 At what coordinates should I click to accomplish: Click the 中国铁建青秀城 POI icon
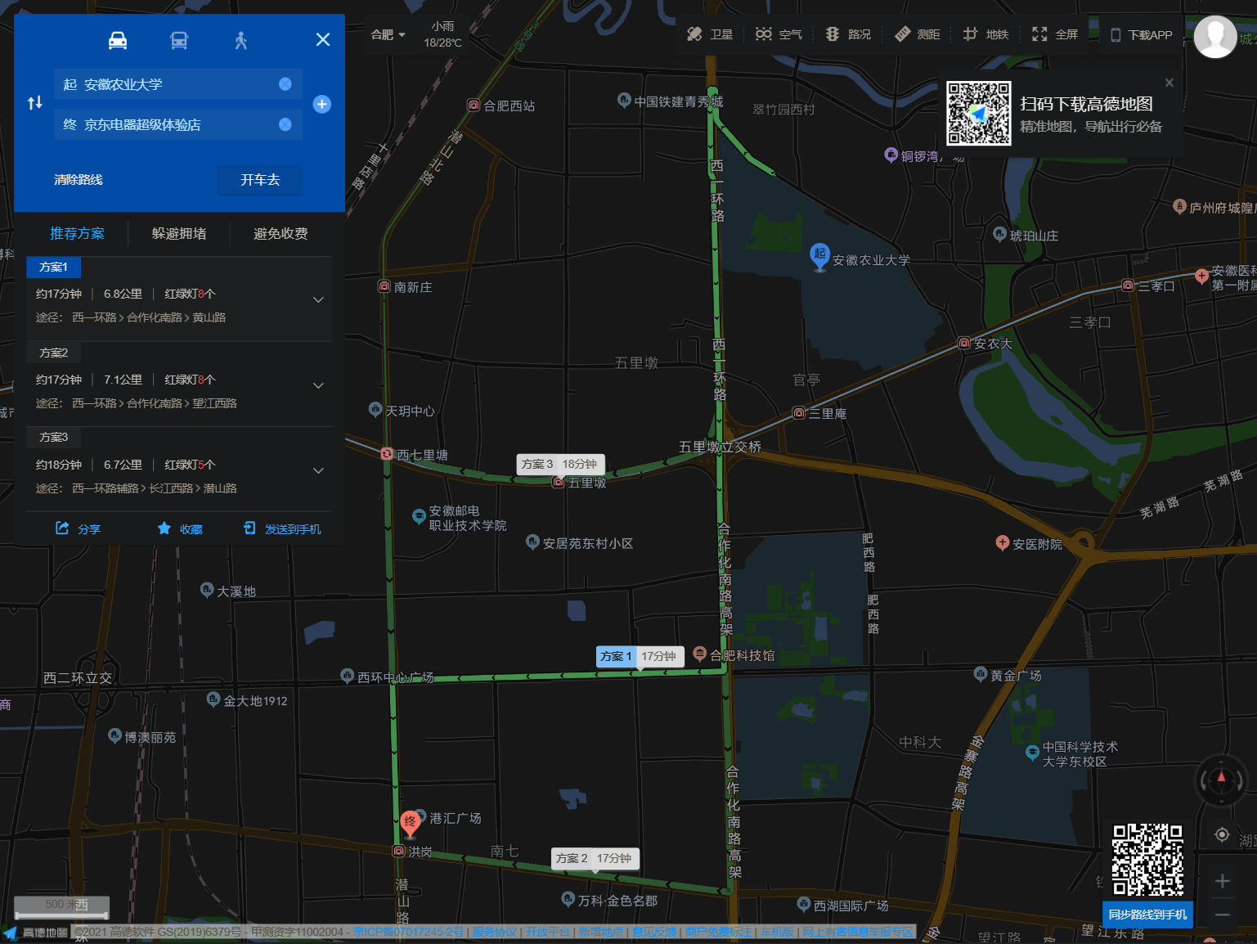pyautogui.click(x=624, y=100)
